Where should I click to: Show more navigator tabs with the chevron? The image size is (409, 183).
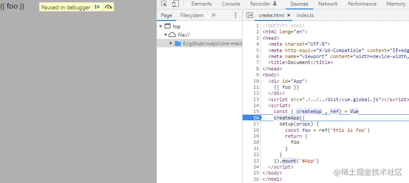[214, 15]
